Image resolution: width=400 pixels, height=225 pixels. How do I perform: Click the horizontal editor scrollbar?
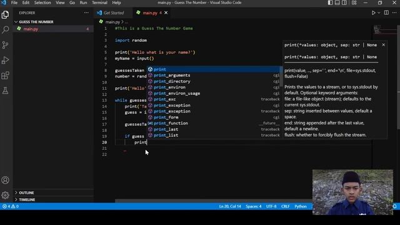point(213,201)
